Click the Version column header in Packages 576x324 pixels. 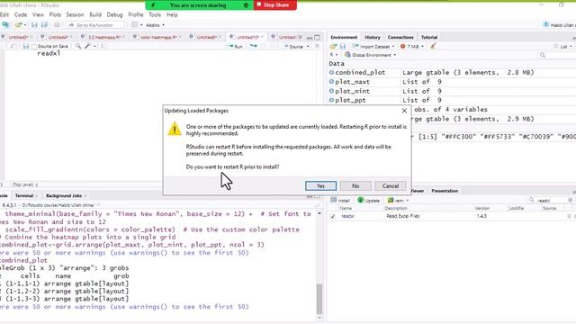pos(482,208)
